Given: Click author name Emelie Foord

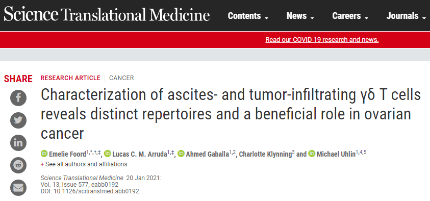Looking at the screenshot, I should [x=67, y=155].
